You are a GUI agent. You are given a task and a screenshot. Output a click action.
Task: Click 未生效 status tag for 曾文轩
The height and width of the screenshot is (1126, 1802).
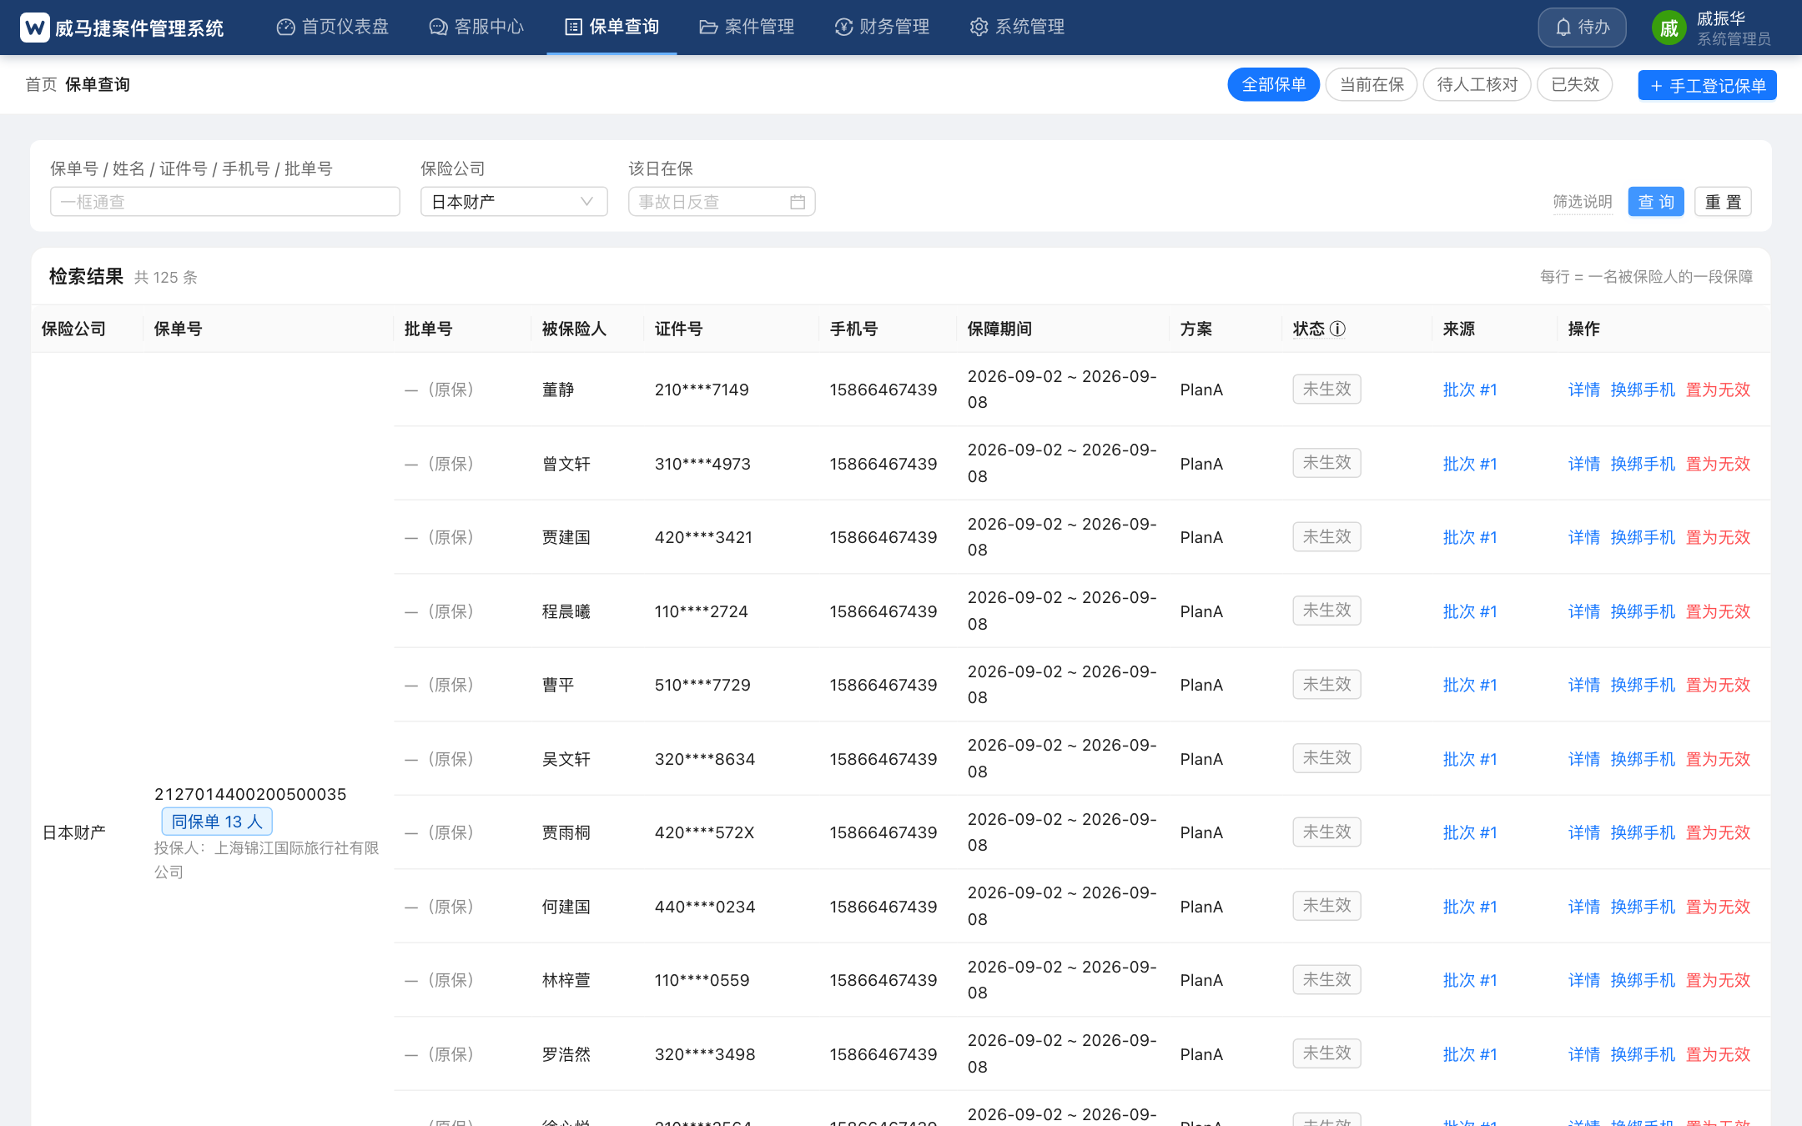coord(1326,463)
